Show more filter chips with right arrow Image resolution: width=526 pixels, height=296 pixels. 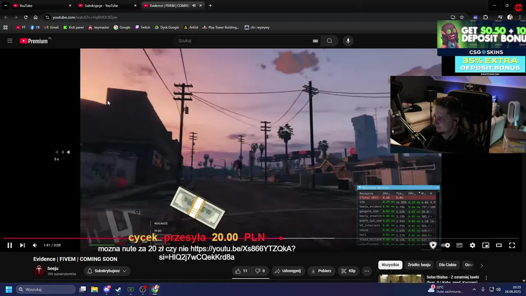[x=482, y=265]
